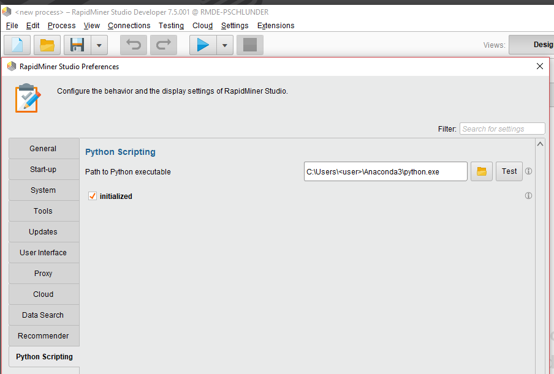Select the Python Scripting preferences tab
This screenshot has width=554, height=374.
tap(44, 357)
